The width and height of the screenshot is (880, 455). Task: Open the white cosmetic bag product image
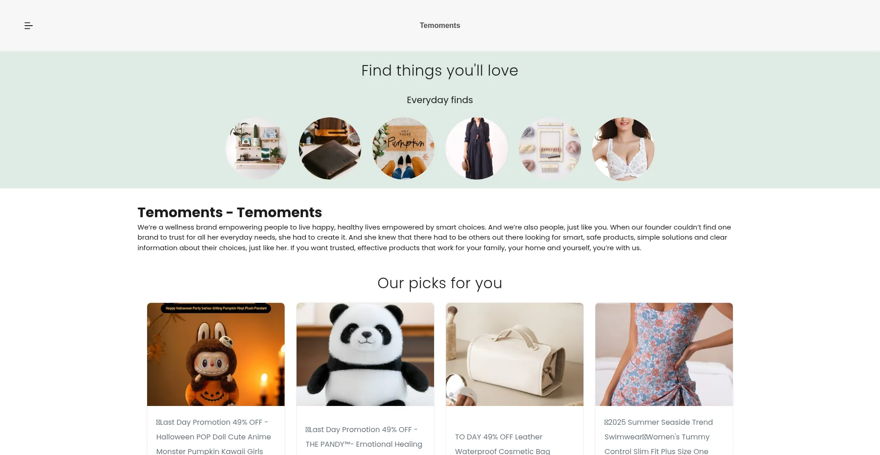point(515,354)
